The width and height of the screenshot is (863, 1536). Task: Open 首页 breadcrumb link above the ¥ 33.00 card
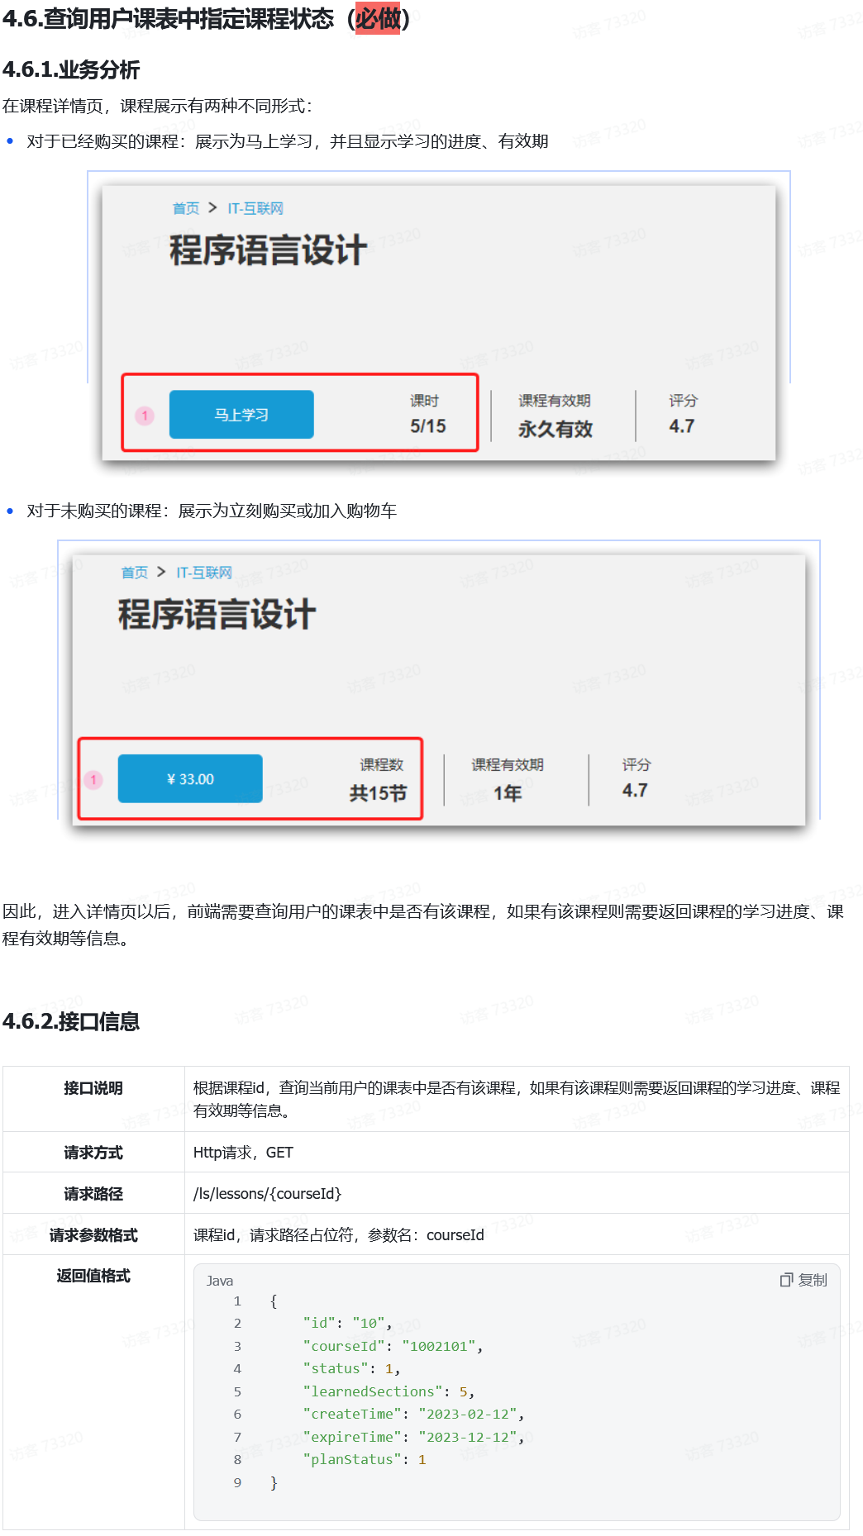pyautogui.click(x=134, y=573)
